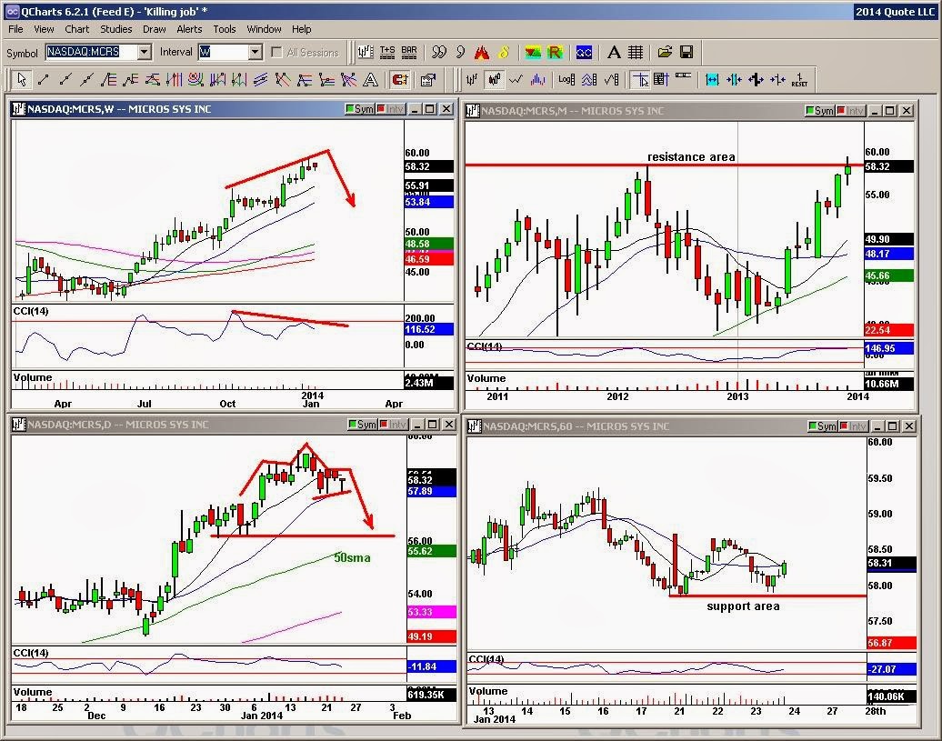Click the cyan horizontal expand icon
Viewport: 942px width, 741px height.
pos(713,79)
